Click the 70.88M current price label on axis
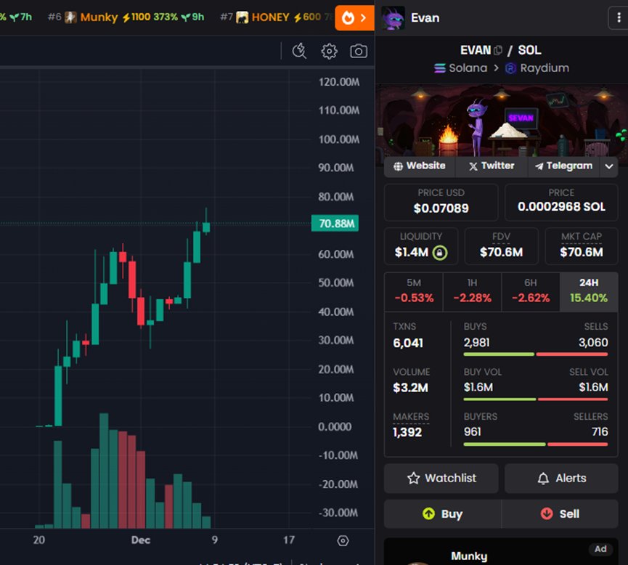Image resolution: width=628 pixels, height=565 pixels. tap(335, 223)
